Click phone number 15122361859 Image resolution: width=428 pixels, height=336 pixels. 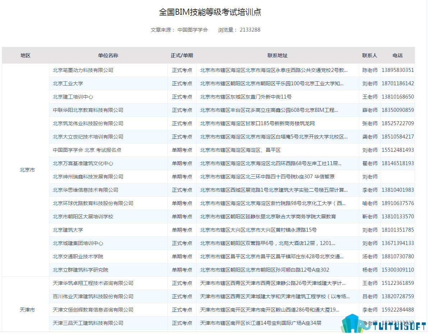(398, 283)
